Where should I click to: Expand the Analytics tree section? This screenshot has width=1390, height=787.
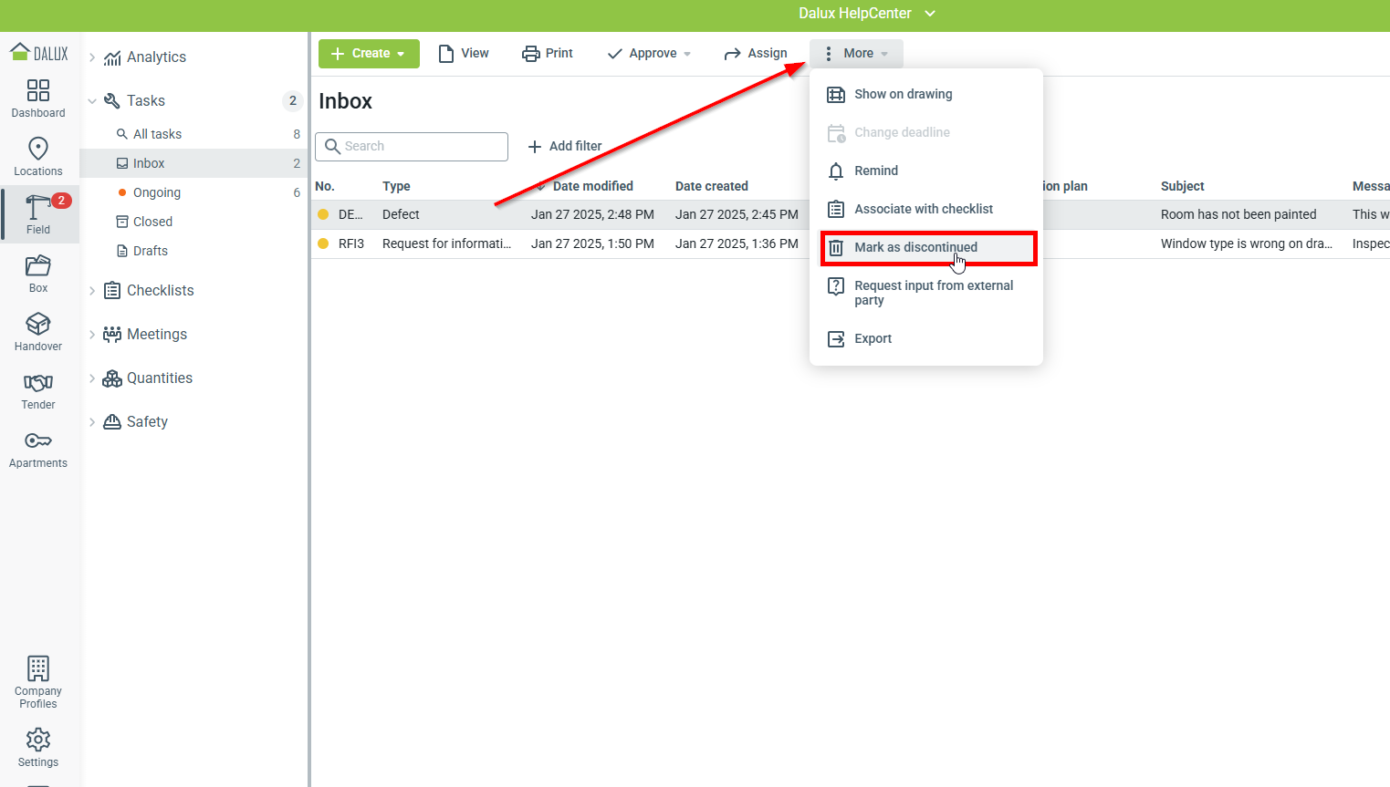pyautogui.click(x=92, y=57)
